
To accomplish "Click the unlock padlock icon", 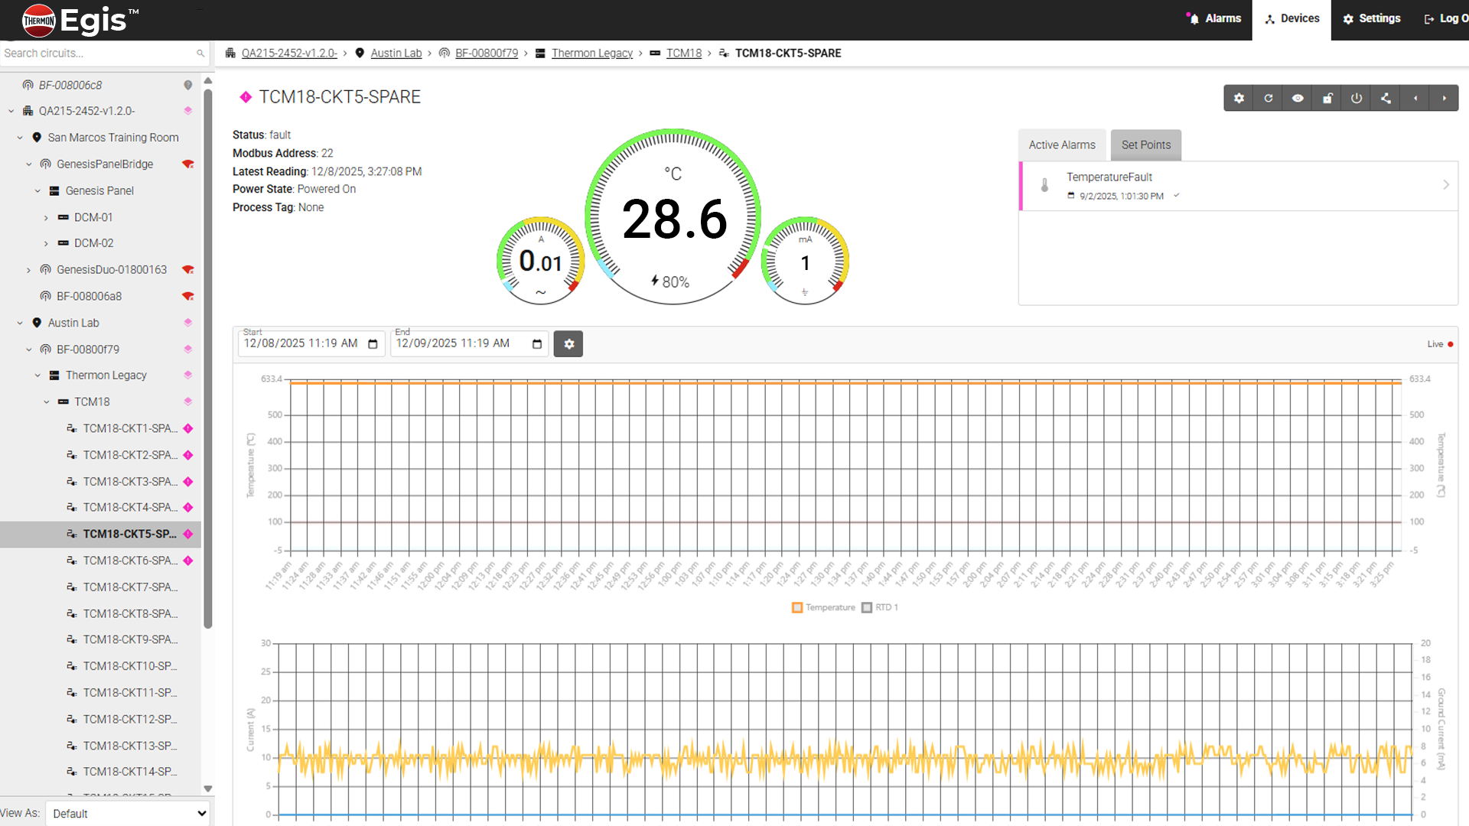I will [1327, 98].
